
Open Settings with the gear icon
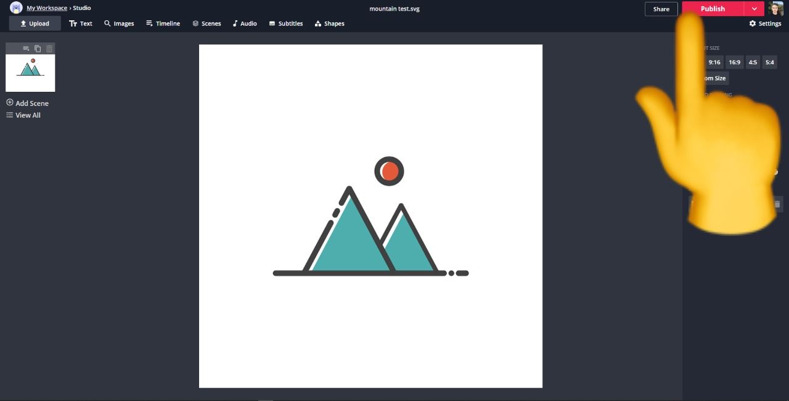tap(765, 23)
